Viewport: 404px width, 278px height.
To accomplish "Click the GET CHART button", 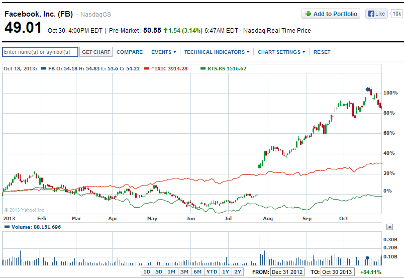I will (96, 52).
